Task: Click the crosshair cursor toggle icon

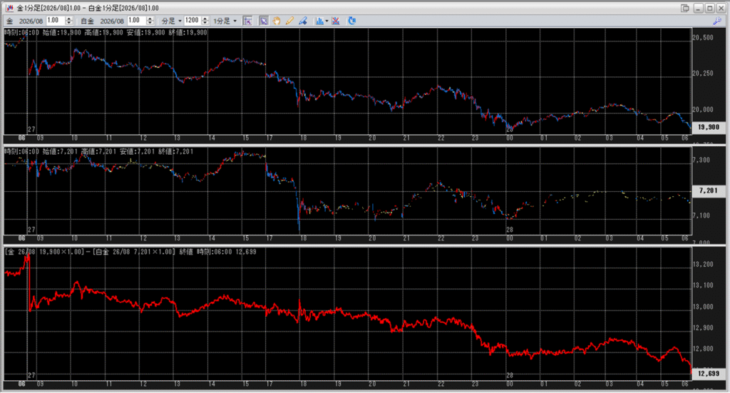Action: (247, 21)
